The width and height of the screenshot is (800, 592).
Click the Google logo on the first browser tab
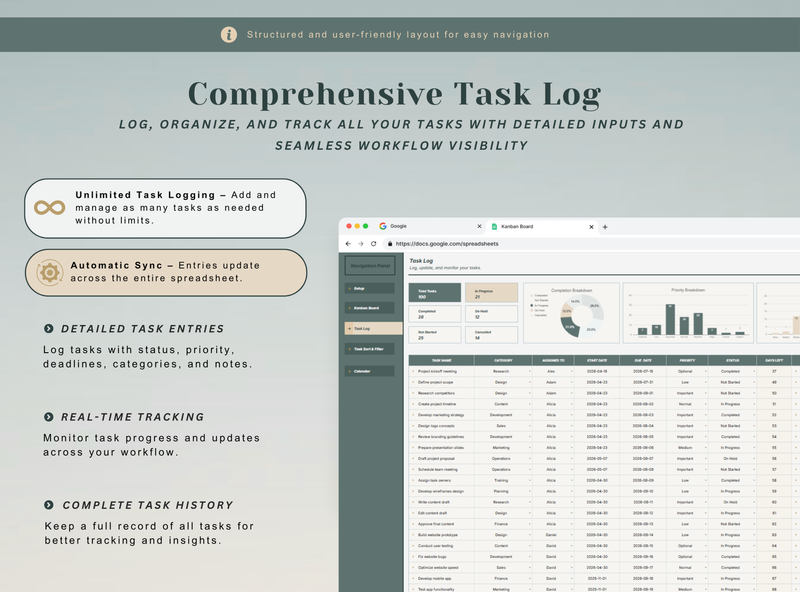tap(383, 226)
